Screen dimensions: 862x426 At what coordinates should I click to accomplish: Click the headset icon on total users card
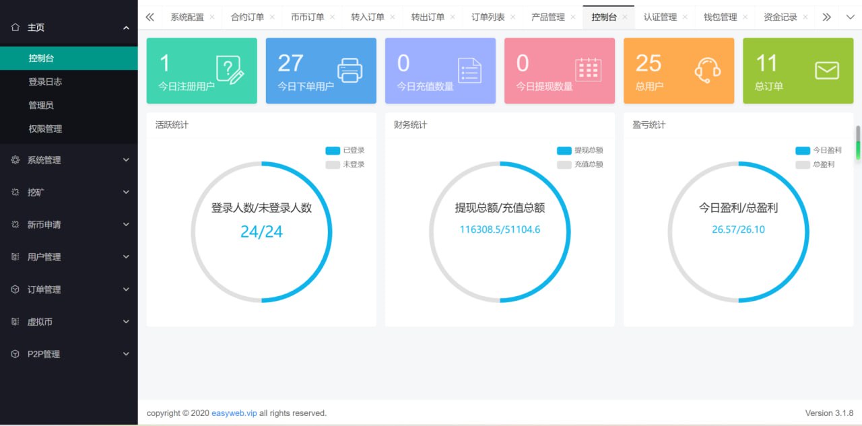[x=707, y=71]
